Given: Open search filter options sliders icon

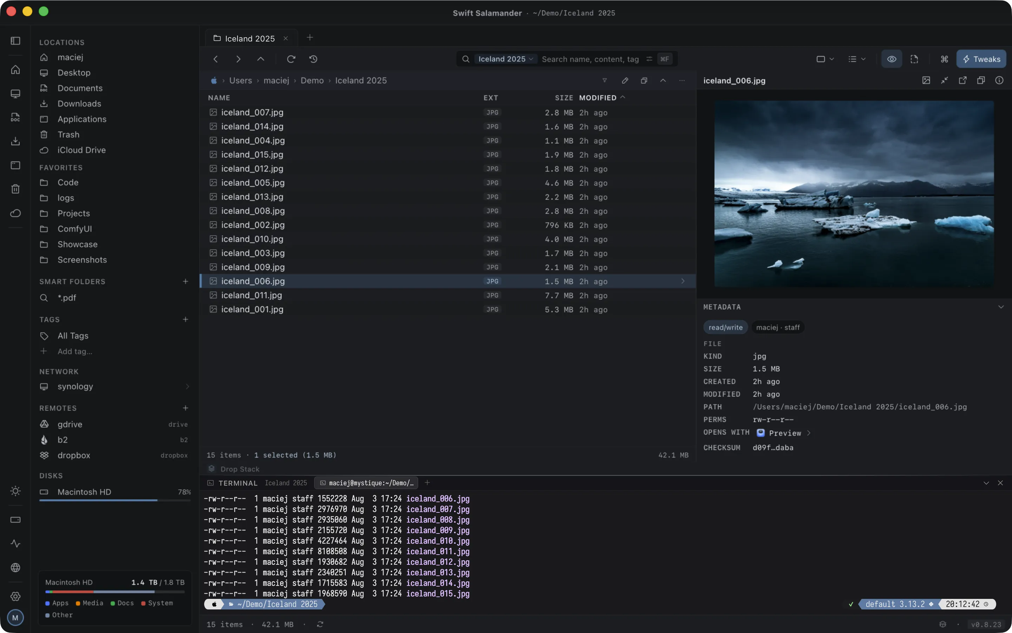Looking at the screenshot, I should 649,59.
